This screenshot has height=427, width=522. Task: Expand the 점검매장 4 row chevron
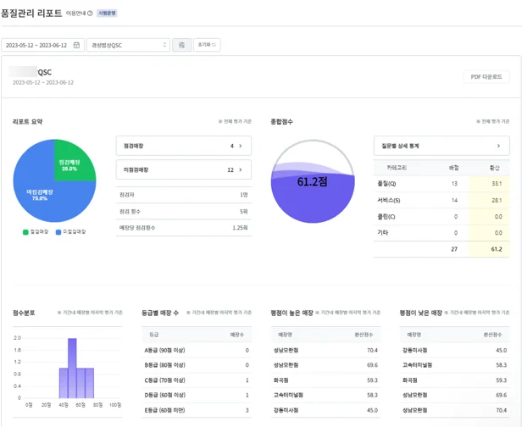pos(241,146)
